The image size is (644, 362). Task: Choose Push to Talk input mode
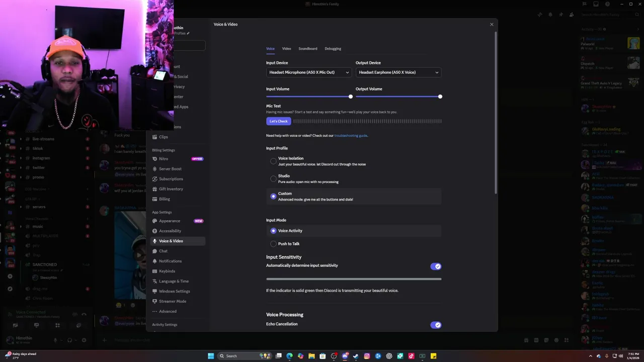(x=354, y=244)
